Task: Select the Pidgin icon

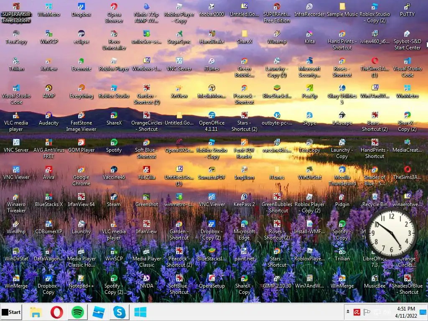Action: click(342, 200)
